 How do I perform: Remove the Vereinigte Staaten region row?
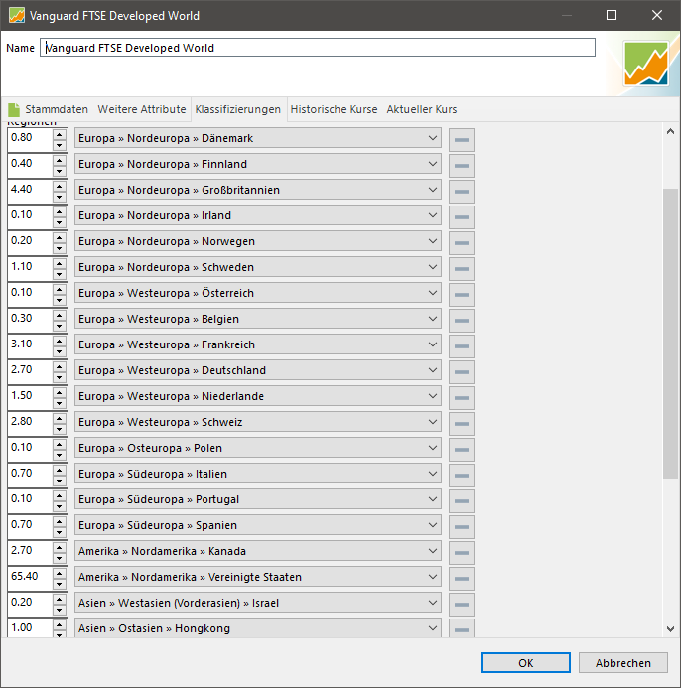click(462, 579)
